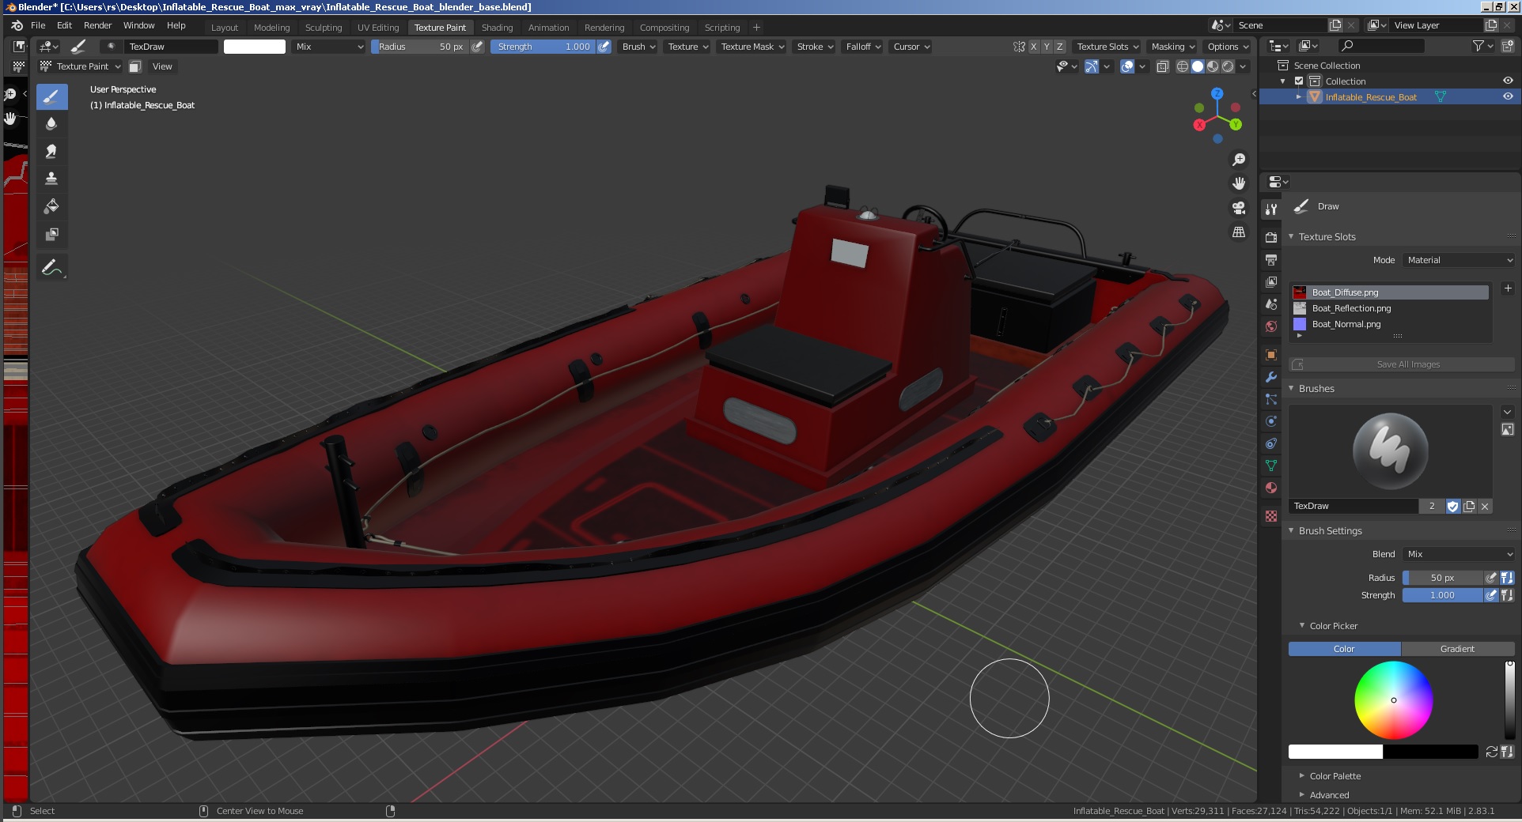The width and height of the screenshot is (1522, 822).
Task: Select the Soften tool
Action: [51, 124]
